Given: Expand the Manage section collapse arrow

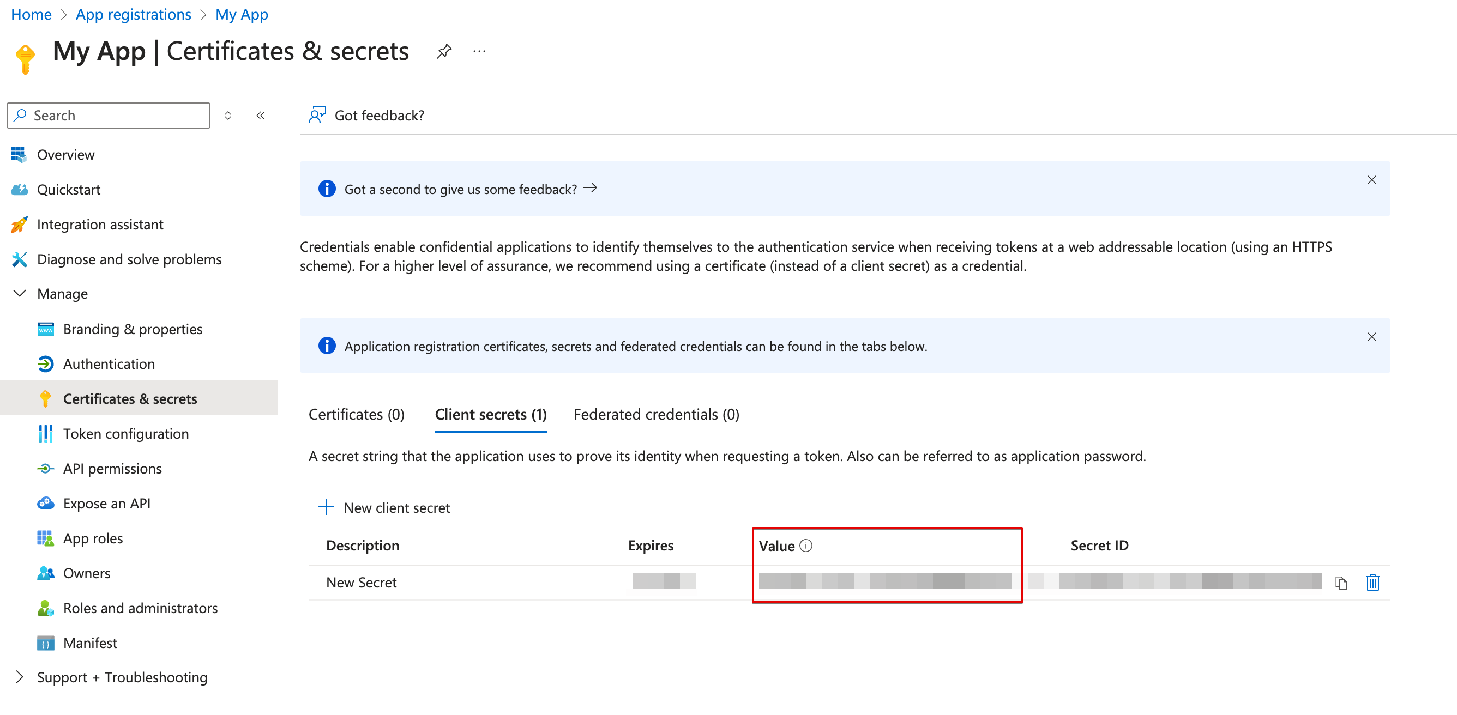Looking at the screenshot, I should coord(17,294).
